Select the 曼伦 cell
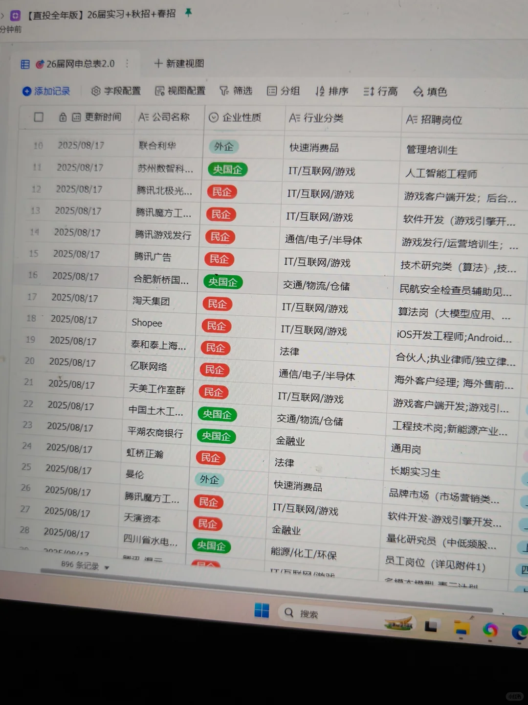Image resolution: width=528 pixels, height=705 pixels. (135, 474)
